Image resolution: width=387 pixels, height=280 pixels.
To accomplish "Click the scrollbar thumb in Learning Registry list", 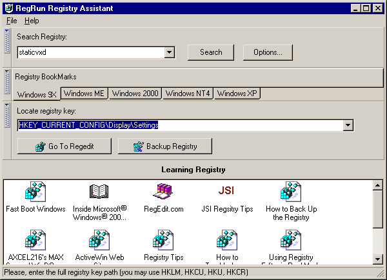I will click(x=377, y=210).
